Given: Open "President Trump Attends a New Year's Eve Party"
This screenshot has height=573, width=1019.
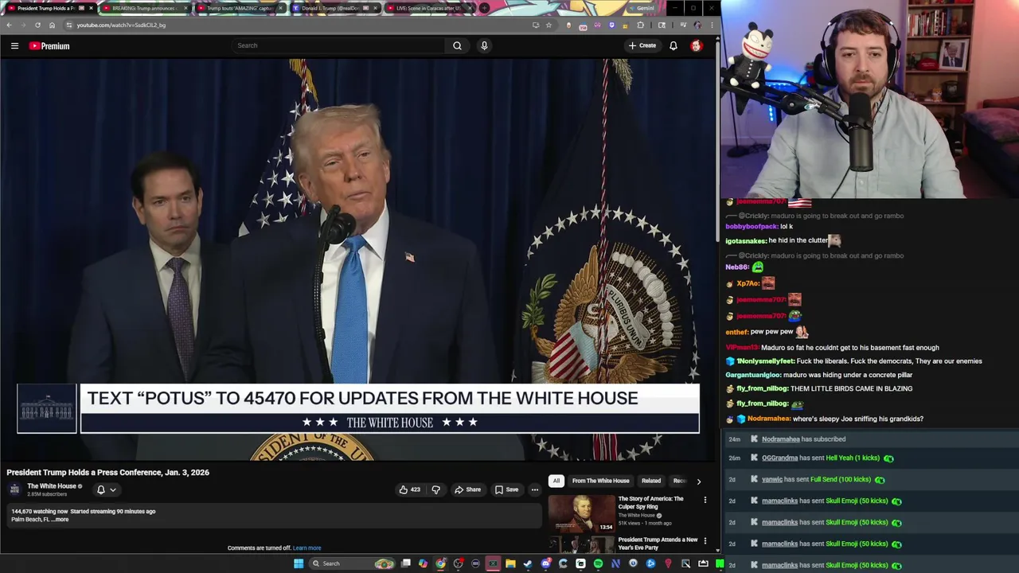Looking at the screenshot, I should (658, 544).
